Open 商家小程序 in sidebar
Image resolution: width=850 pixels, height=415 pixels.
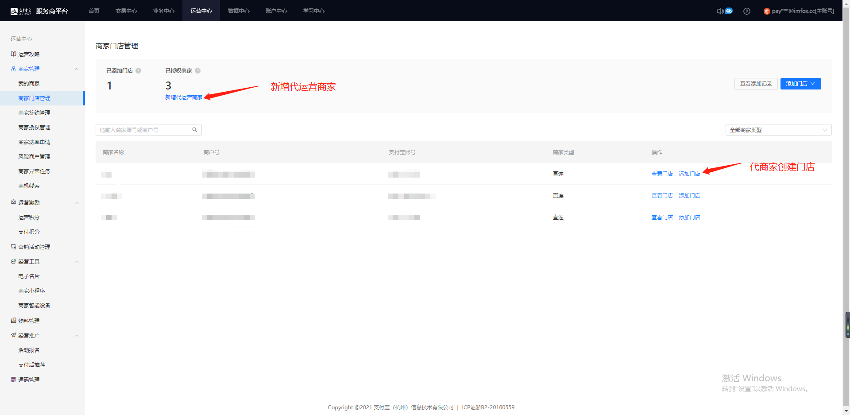coord(31,291)
